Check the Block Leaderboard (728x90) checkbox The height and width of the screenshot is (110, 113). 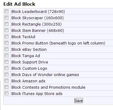pyautogui.click(x=6, y=11)
